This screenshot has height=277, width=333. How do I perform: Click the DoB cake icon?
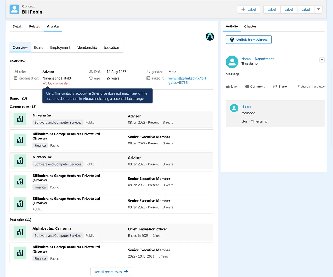pos(91,72)
